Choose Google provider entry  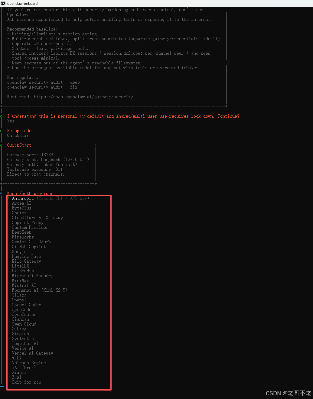[19, 251]
